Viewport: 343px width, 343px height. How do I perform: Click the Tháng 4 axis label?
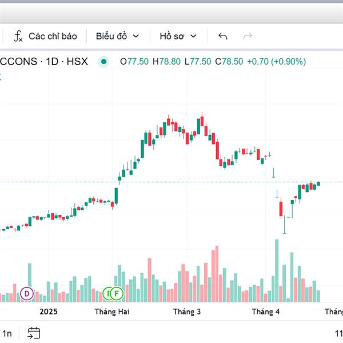pos(266,312)
